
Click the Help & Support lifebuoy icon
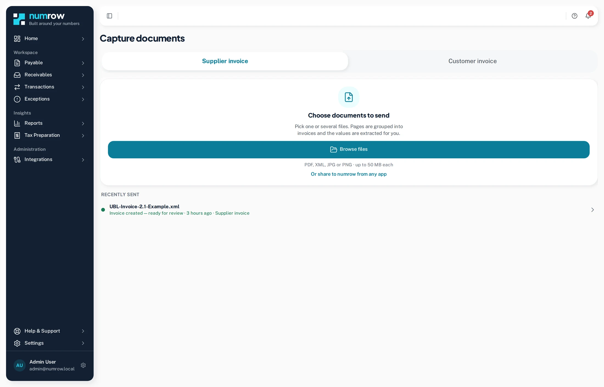pyautogui.click(x=17, y=331)
